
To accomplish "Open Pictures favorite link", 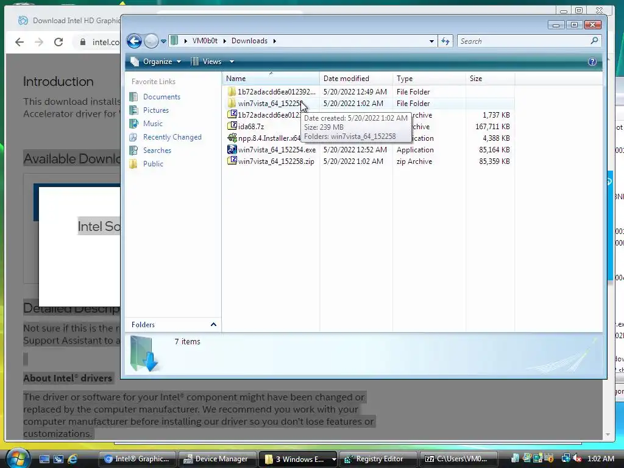I will pyautogui.click(x=155, y=110).
